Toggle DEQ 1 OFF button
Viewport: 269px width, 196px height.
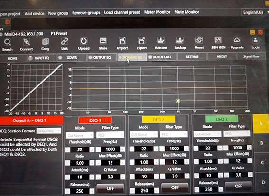[x=110, y=188]
